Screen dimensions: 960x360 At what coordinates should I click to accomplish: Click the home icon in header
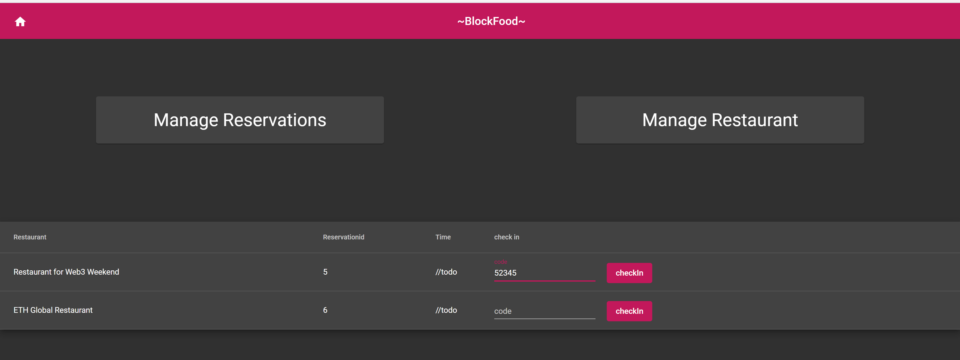click(20, 21)
